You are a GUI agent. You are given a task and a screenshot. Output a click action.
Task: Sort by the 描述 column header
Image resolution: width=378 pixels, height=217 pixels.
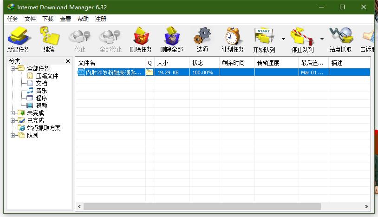(x=350, y=63)
